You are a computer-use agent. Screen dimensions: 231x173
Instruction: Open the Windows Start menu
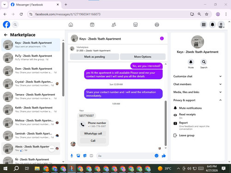(x=5, y=168)
